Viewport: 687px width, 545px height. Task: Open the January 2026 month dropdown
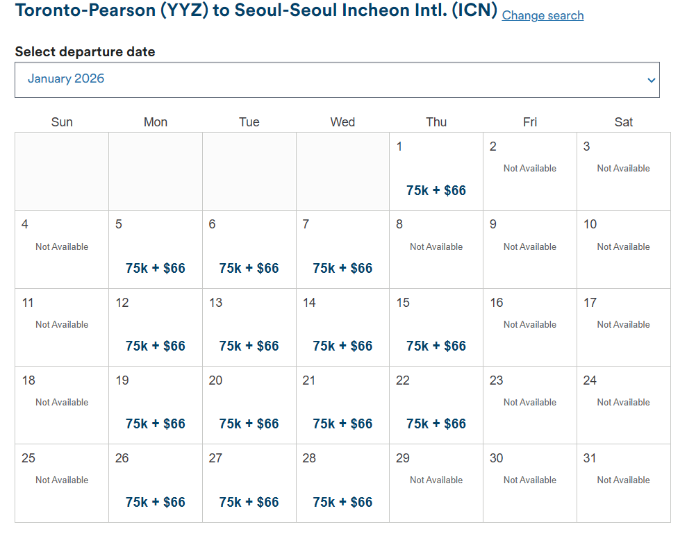tap(337, 80)
